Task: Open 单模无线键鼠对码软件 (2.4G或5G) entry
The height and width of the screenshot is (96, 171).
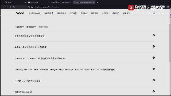Action: pos(31,47)
